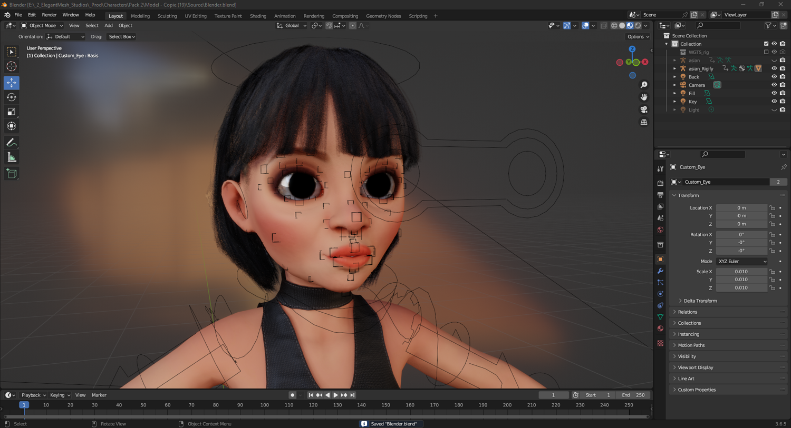791x428 pixels.
Task: Click the Custom_Eye object name field
Action: (725, 182)
